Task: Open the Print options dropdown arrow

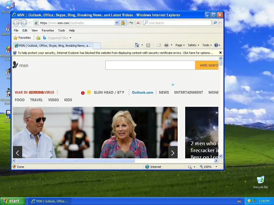Action: click(172, 45)
